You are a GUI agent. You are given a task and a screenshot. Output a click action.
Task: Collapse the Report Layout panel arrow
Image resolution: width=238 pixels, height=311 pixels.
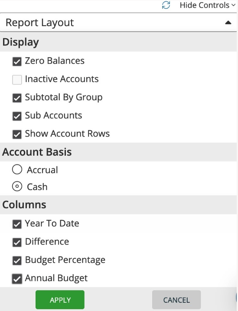228,23
